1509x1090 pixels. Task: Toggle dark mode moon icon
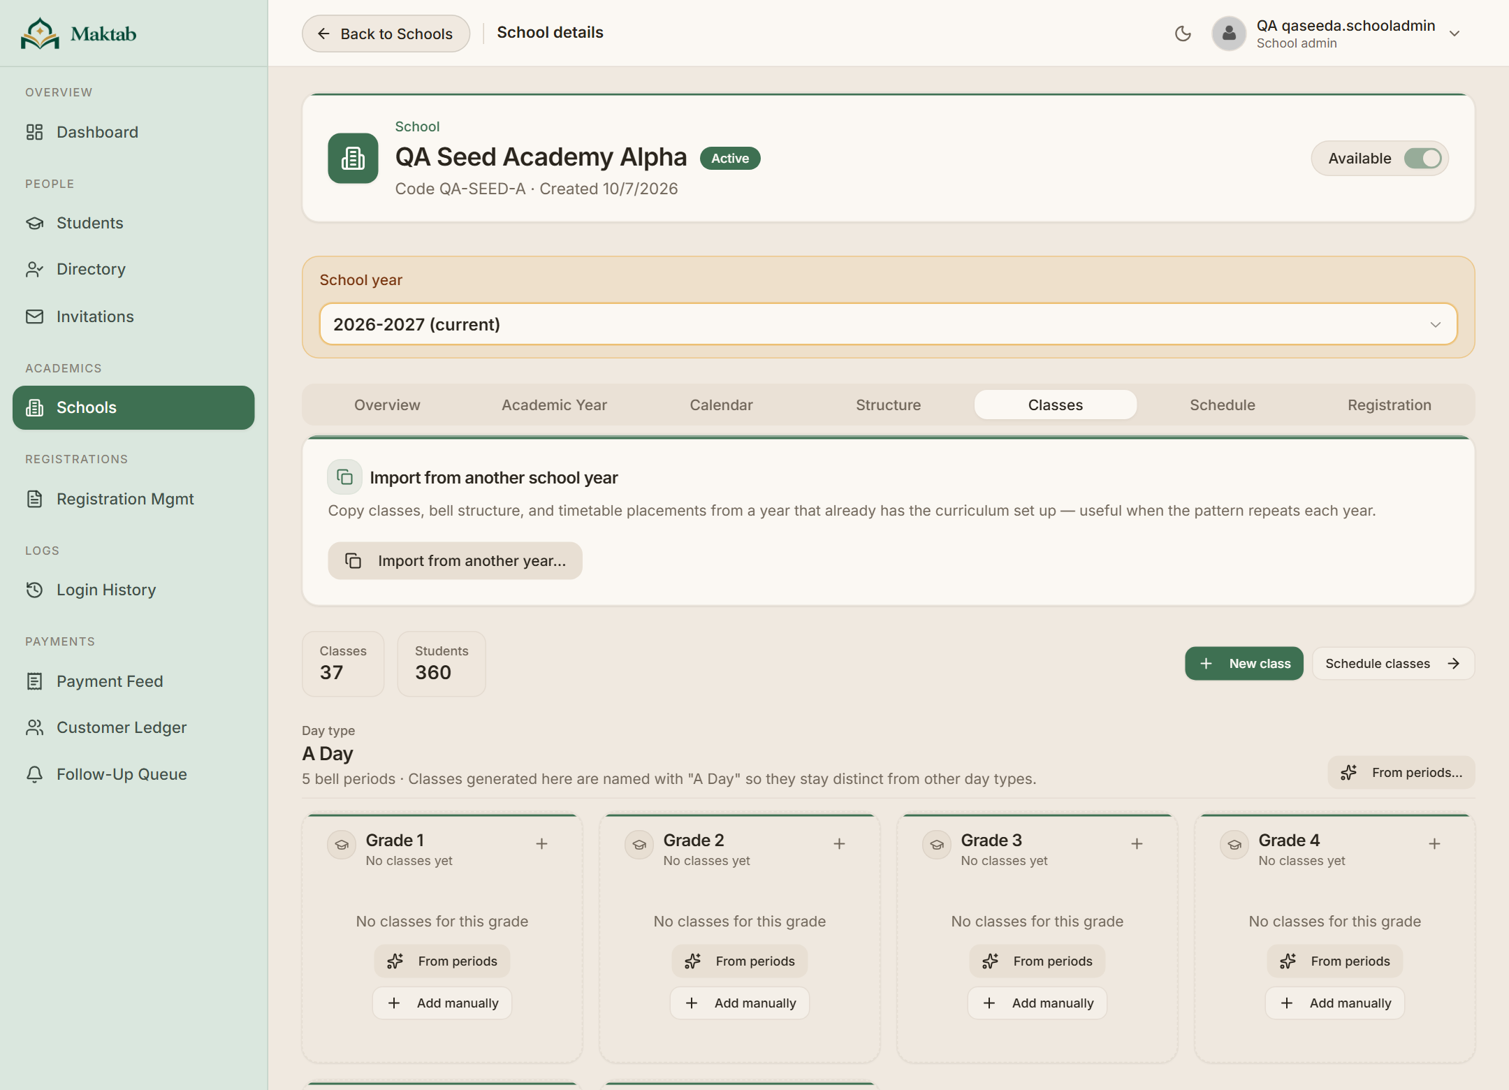(x=1183, y=34)
